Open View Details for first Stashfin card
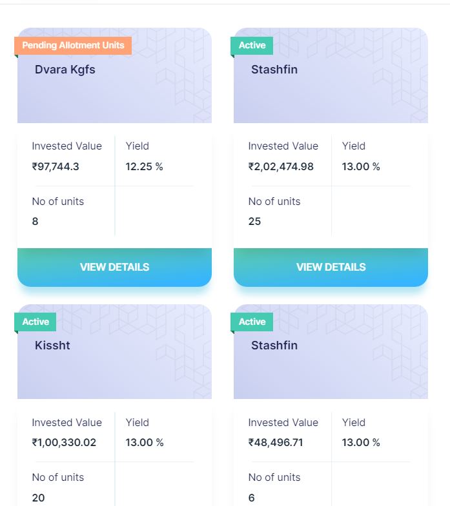 click(x=331, y=268)
